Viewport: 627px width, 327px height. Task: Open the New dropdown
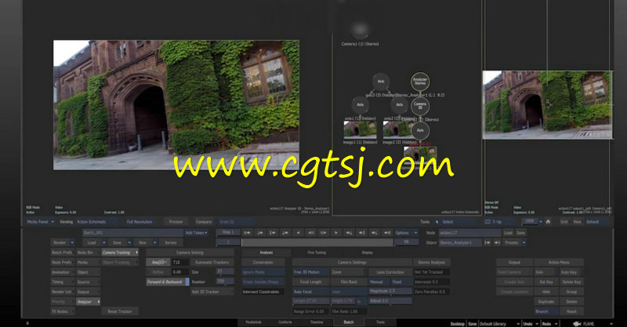[x=154, y=242]
